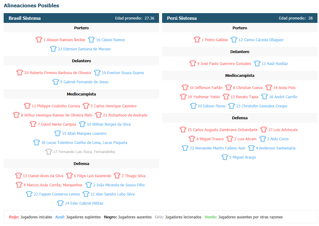Click the Verde: ausentes por otras razones legend

pos(244,217)
